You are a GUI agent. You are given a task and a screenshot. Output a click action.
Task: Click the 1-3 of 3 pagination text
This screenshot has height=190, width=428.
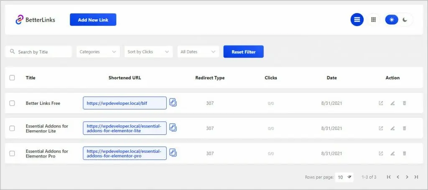[369, 177]
